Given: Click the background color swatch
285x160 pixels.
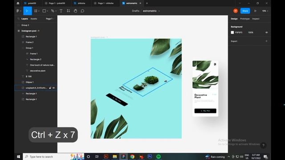Looking at the screenshot, I should (232, 32).
